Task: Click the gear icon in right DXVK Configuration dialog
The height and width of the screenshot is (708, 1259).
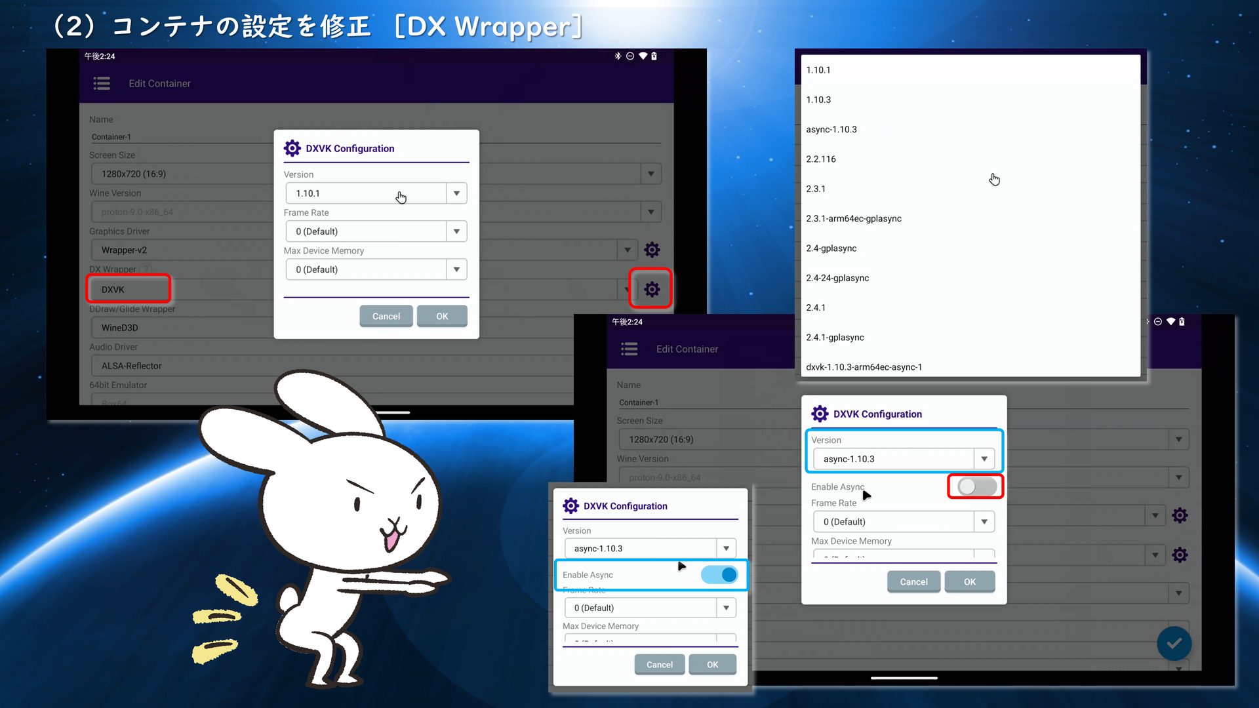Action: click(820, 414)
